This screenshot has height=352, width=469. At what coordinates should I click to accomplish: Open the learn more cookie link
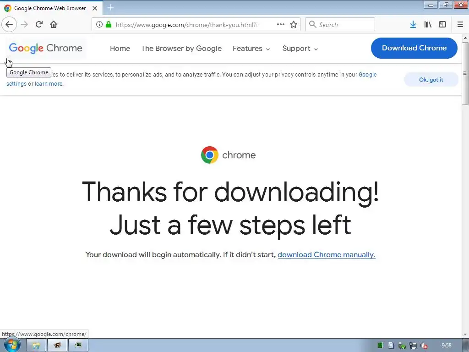[49, 84]
